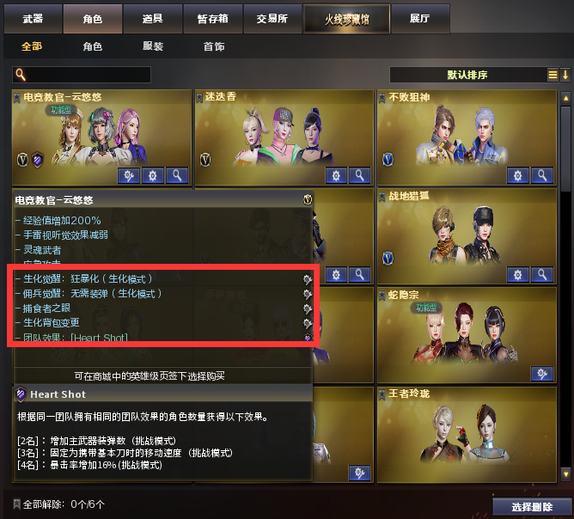Click the list view icon beside 默认排序

pyautogui.click(x=553, y=75)
